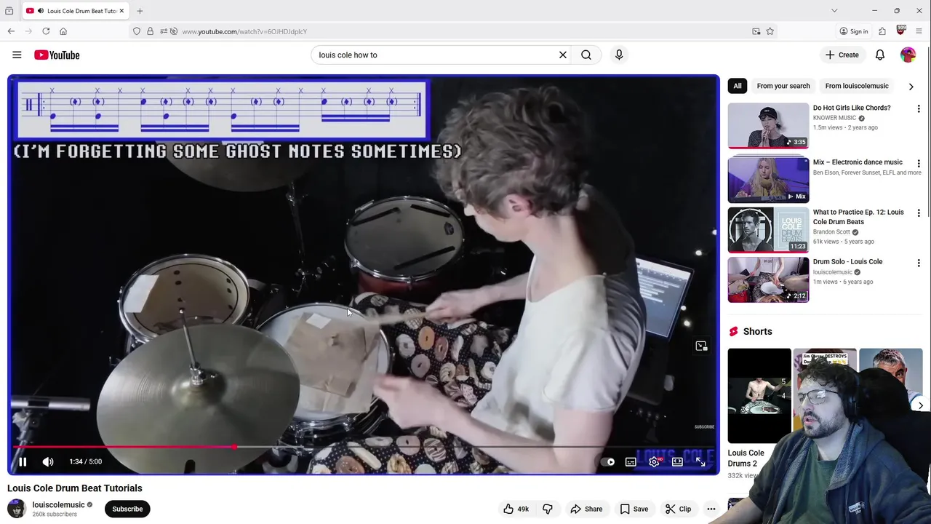Click the Brandon Scott channel name

(x=831, y=232)
